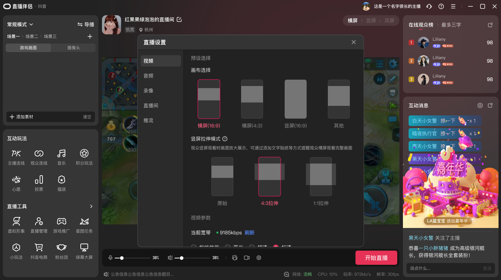Open hexagon settings icon in bottom bar

(259, 258)
